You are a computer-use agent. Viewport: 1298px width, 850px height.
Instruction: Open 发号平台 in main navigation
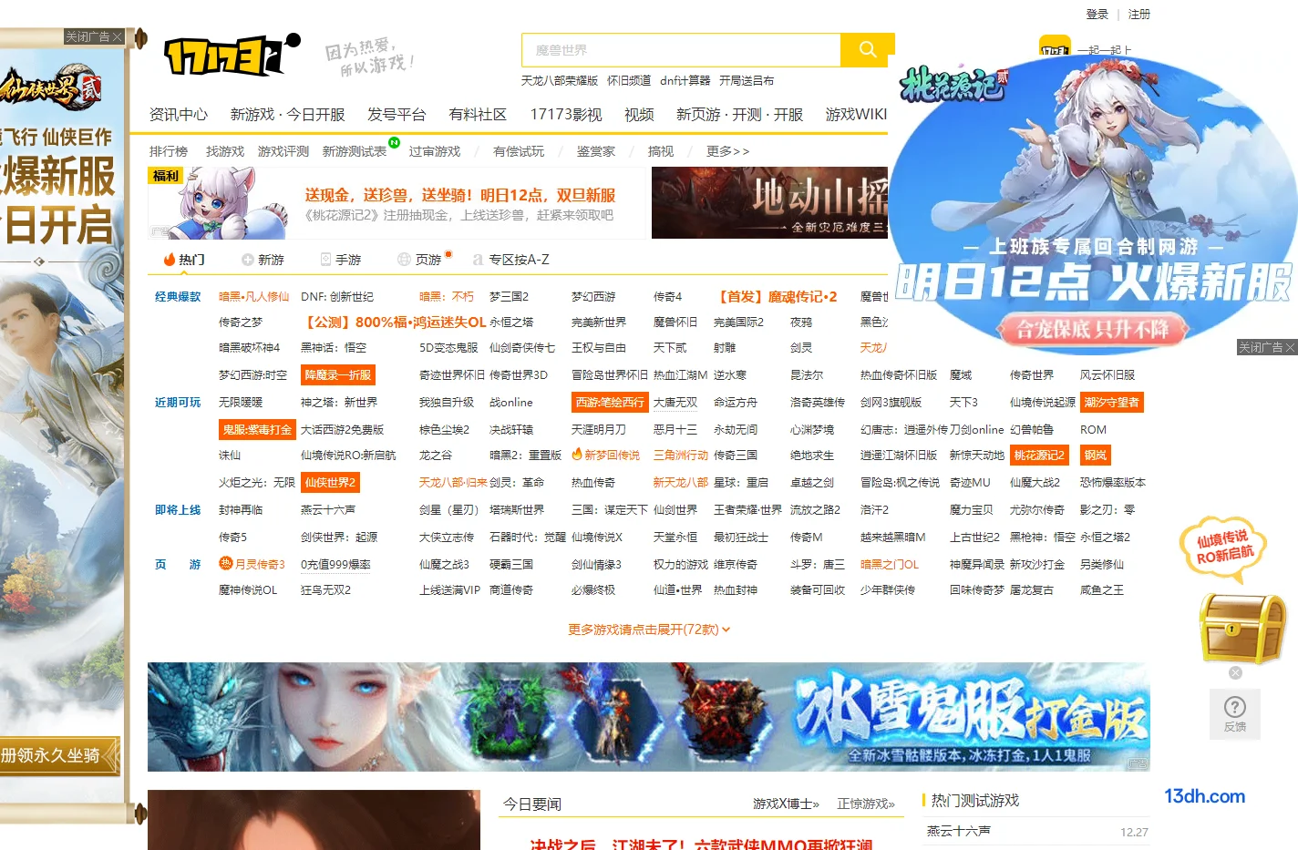pos(397,114)
